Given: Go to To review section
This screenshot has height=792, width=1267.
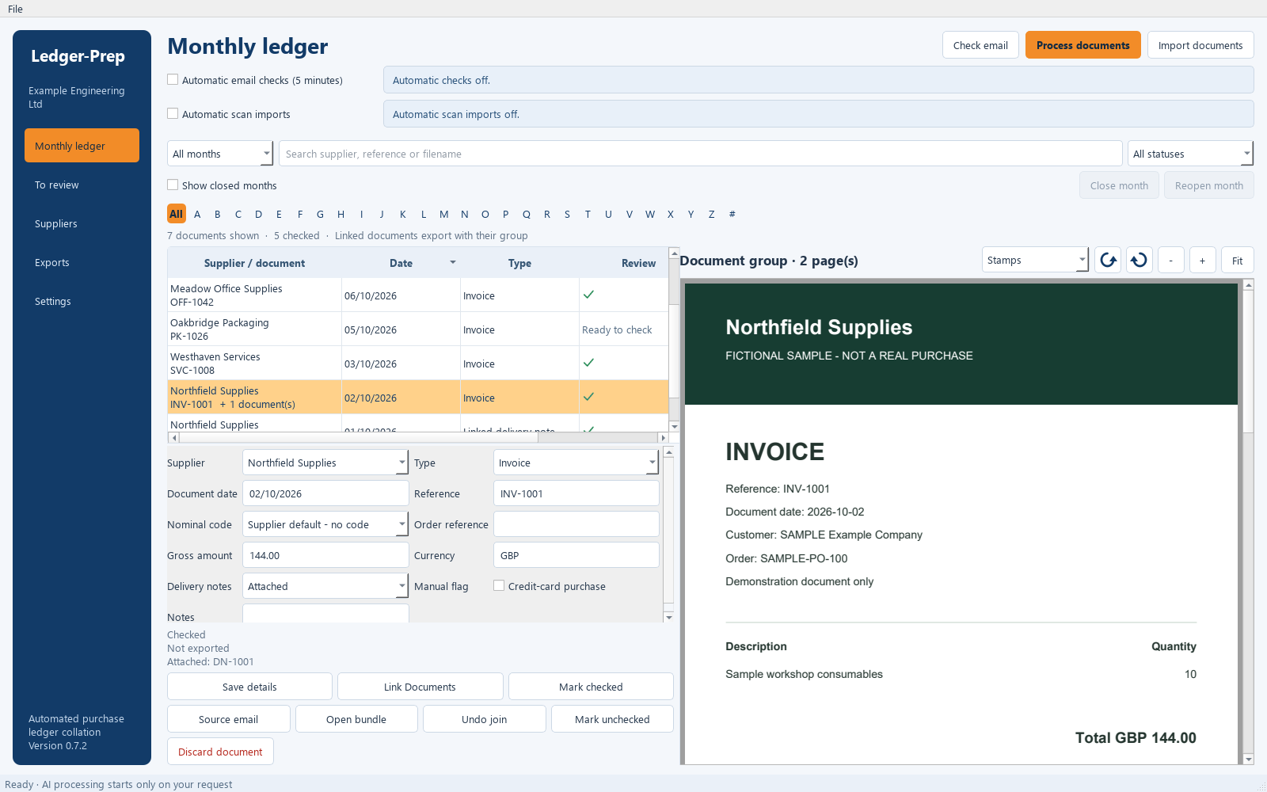Looking at the screenshot, I should (x=82, y=185).
